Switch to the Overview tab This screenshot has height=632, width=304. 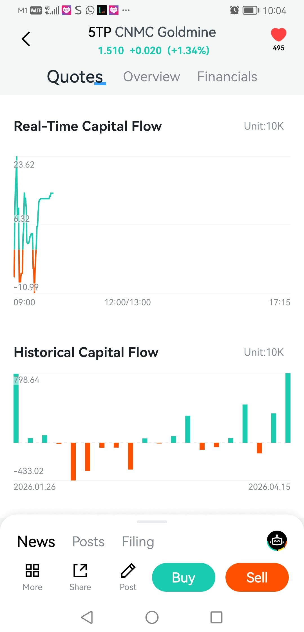[x=151, y=77]
